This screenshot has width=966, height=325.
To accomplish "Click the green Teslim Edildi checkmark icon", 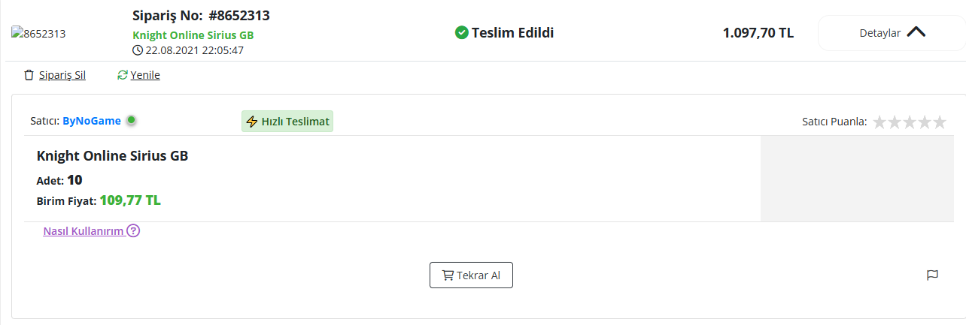I will coord(462,32).
